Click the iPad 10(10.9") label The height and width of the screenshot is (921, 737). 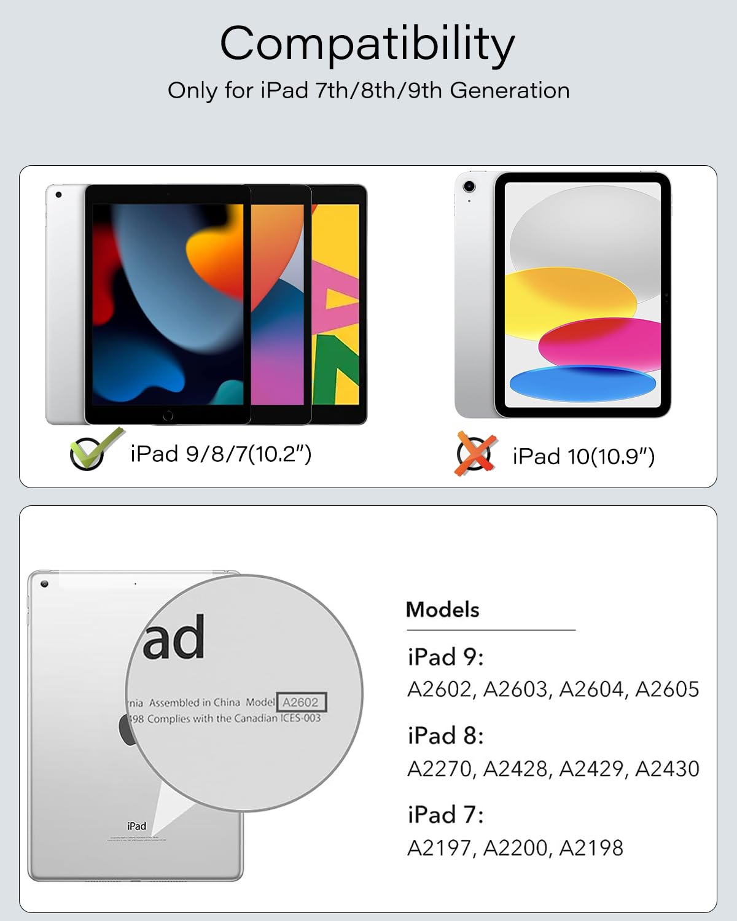pyautogui.click(x=584, y=456)
